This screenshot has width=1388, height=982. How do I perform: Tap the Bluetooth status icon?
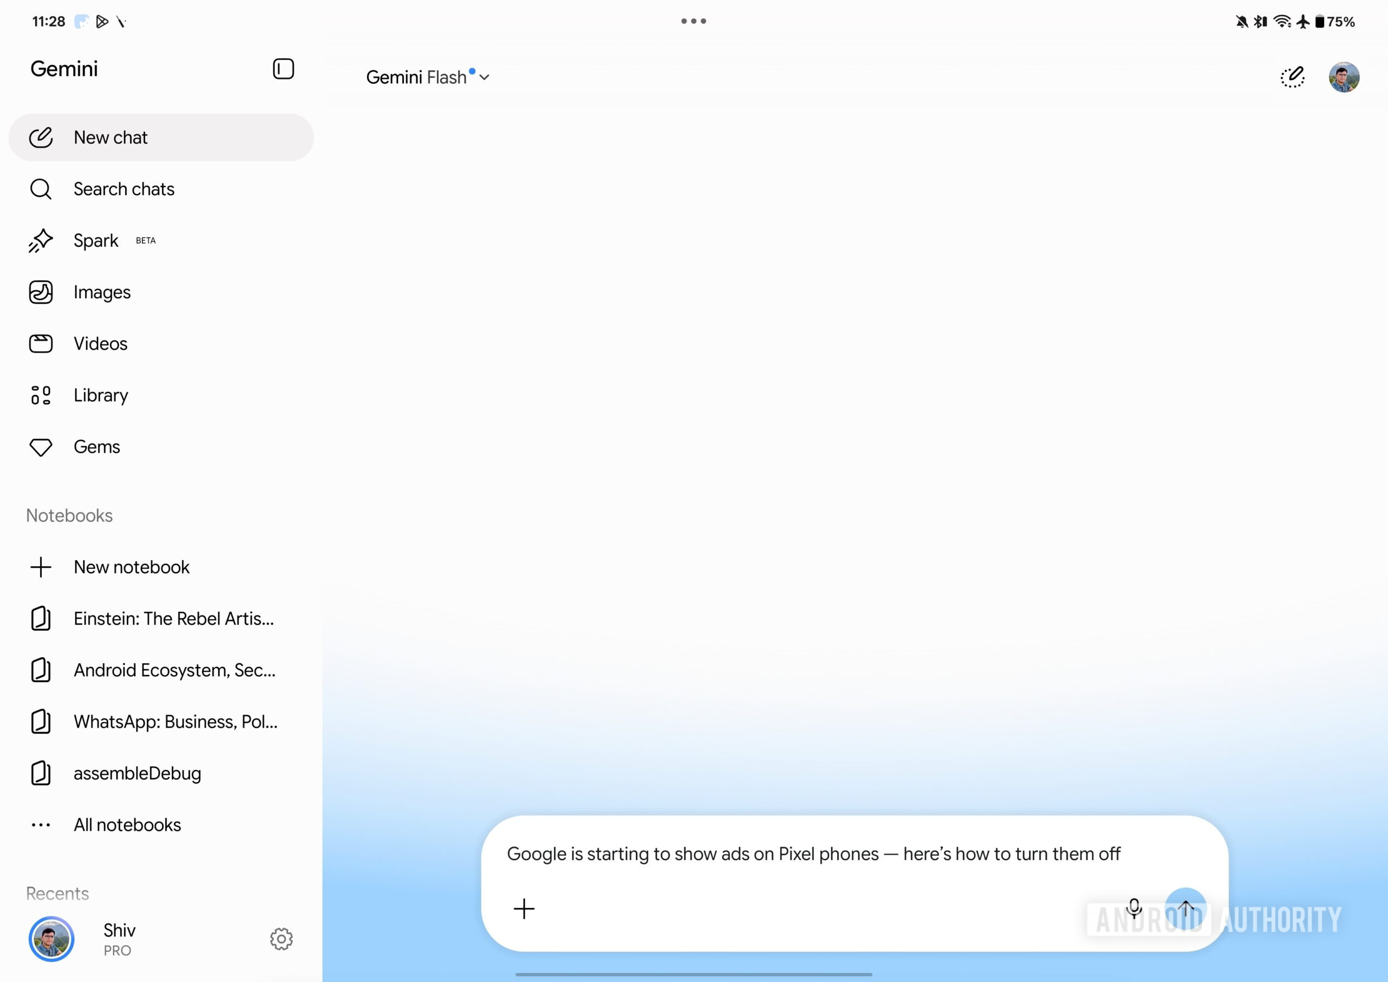[1260, 22]
